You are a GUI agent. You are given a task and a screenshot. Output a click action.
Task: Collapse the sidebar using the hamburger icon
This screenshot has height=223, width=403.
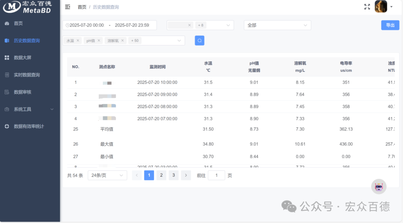(68, 7)
